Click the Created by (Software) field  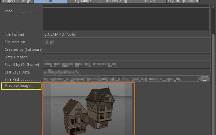coord(126,49)
